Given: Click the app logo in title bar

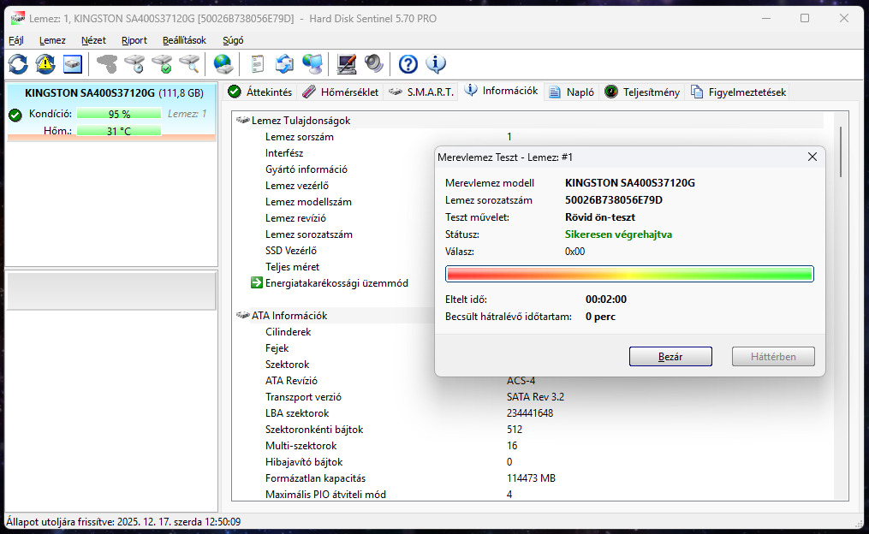Looking at the screenshot, I should (x=18, y=18).
